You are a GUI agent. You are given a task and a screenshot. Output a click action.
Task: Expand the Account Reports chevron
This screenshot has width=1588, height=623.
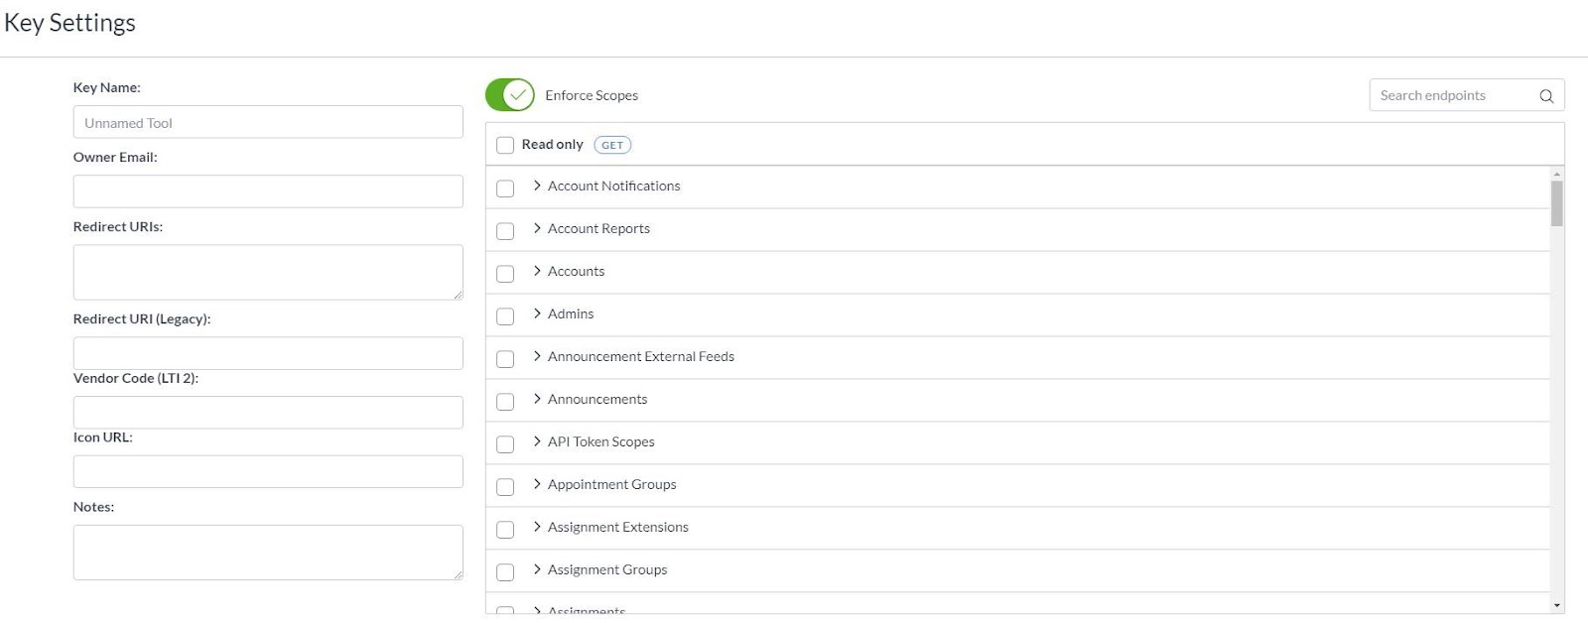tap(537, 228)
